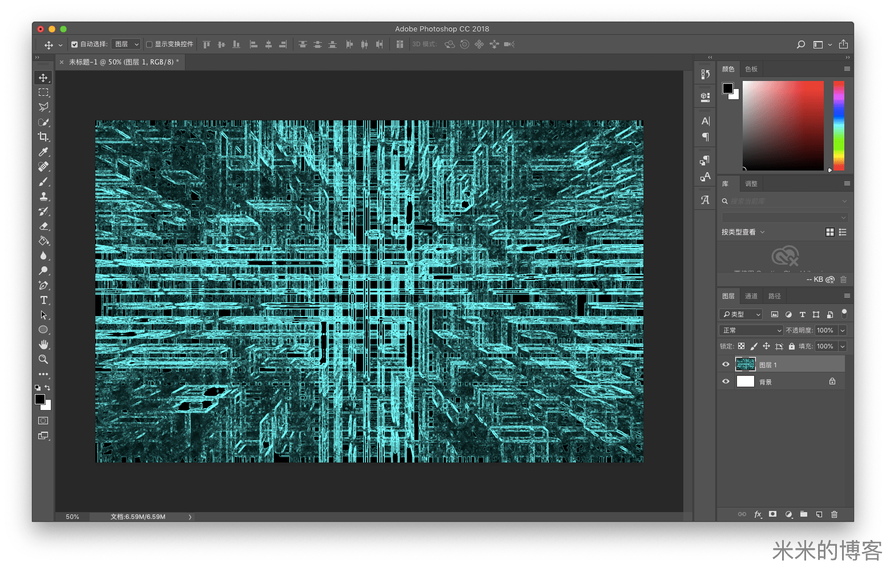Viewport: 886px width, 564px height.
Task: Open the 图层 auto-select target dropdown
Action: point(126,44)
